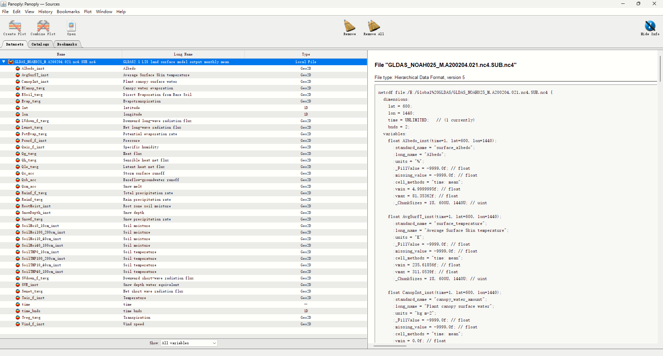Open the Window menu
Viewport: 663px width, 356px height.
104,11
